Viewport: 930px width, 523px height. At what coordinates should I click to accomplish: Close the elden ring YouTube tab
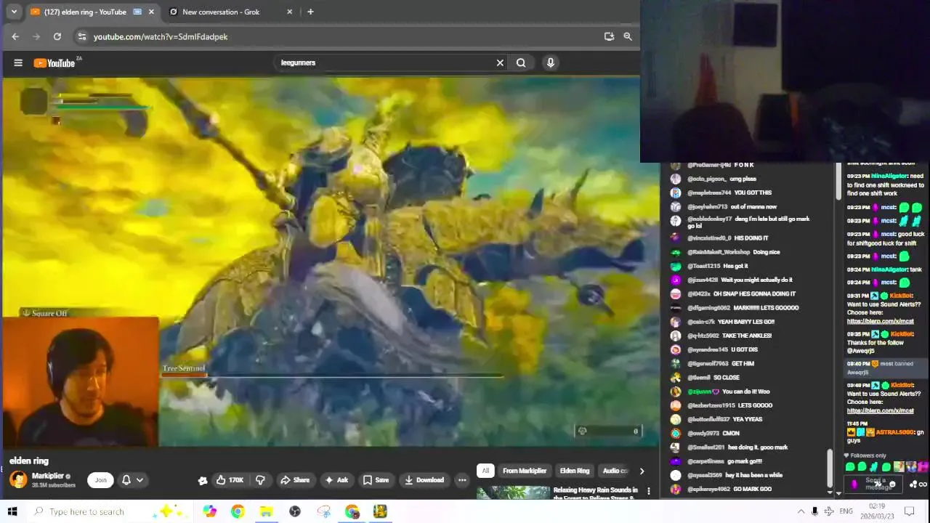pos(151,12)
